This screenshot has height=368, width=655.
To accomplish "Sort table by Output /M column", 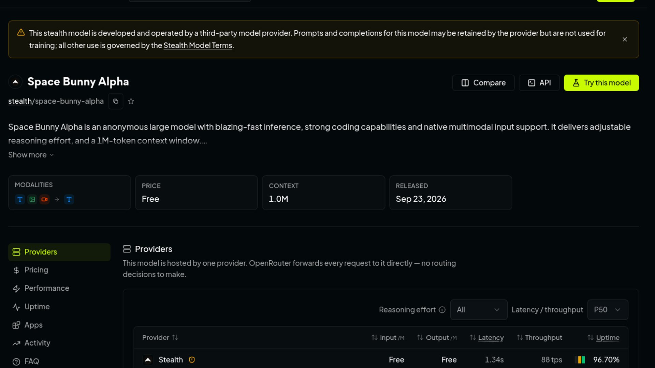I will (437, 338).
